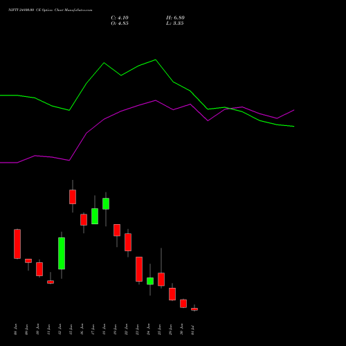This screenshot has height=346, width=346.
Task: Select the 01 Jul date label on the axis
Action: (193, 329)
